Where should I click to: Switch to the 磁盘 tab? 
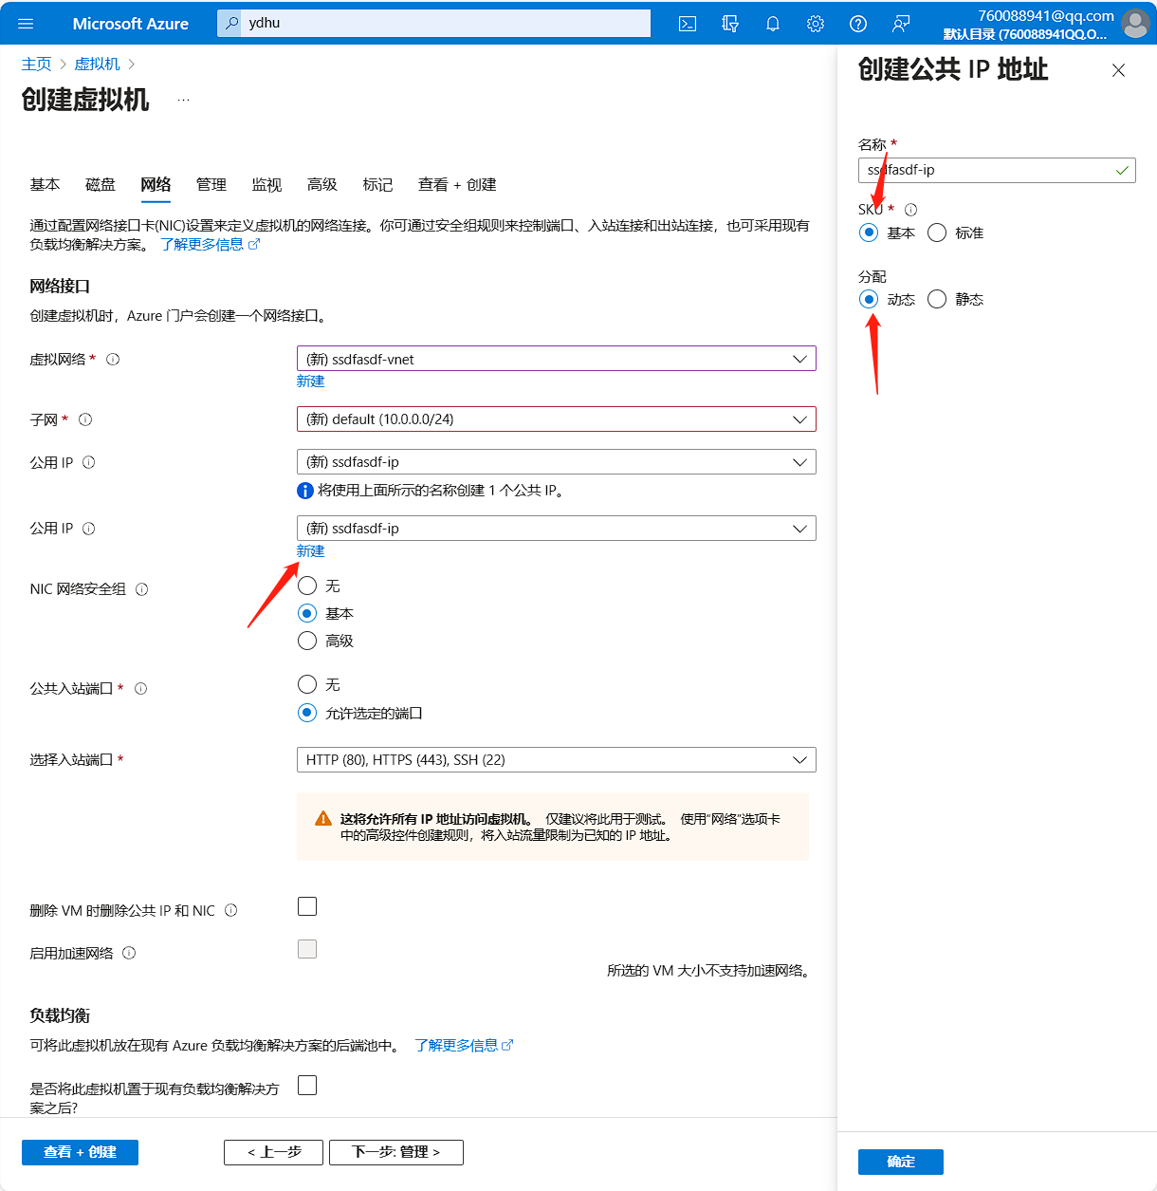[x=101, y=184]
